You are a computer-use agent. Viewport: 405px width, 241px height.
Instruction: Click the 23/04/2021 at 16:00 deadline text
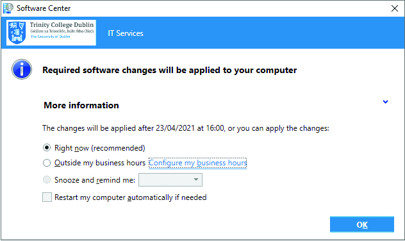pyautogui.click(x=190, y=128)
